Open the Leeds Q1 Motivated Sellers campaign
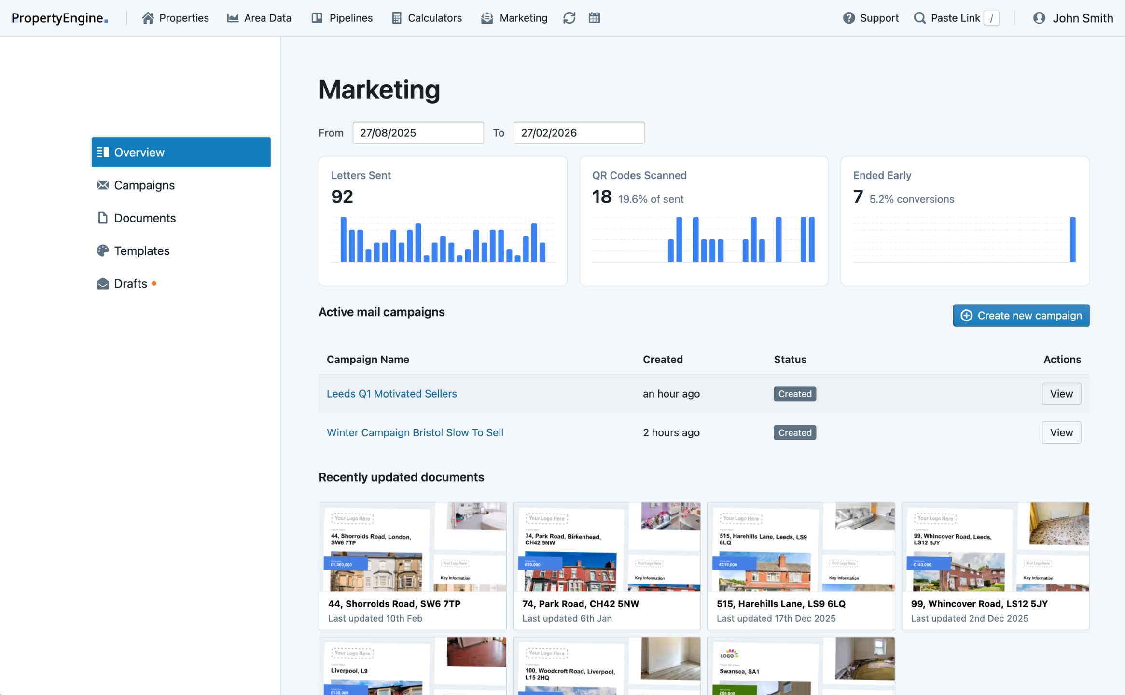This screenshot has width=1125, height=695. 391,393
